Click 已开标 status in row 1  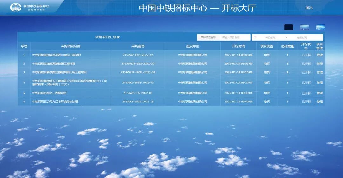[306, 55]
